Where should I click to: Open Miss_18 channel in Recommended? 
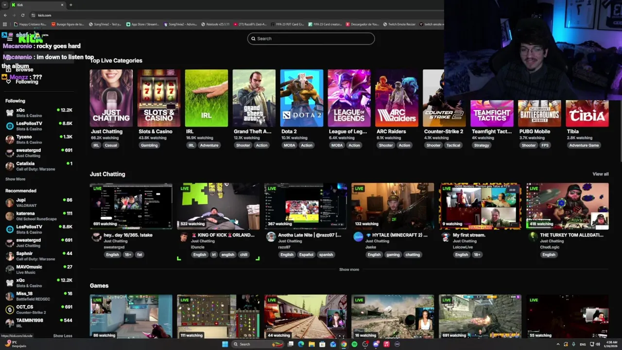(39, 296)
